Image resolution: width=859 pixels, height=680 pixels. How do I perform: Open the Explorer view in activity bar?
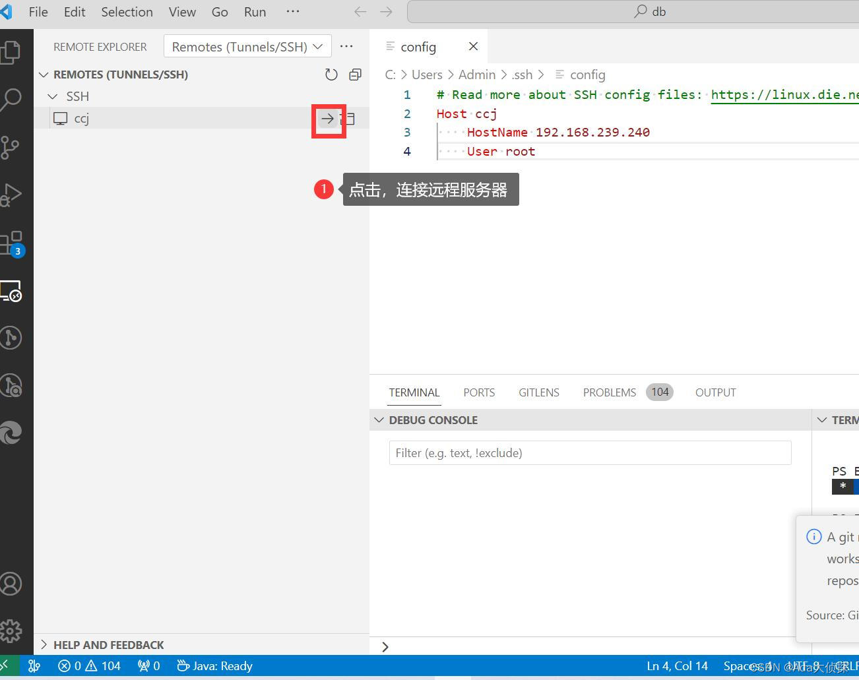tap(11, 52)
